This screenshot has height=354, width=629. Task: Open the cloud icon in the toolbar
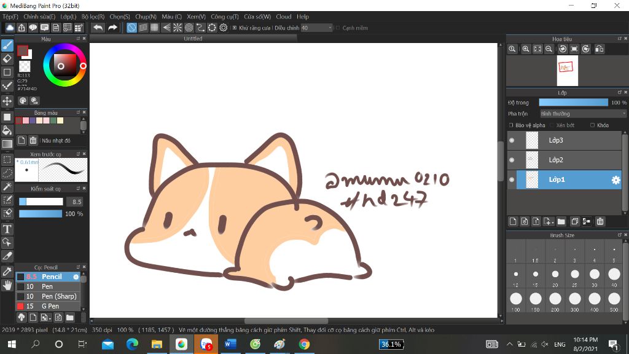point(10,28)
